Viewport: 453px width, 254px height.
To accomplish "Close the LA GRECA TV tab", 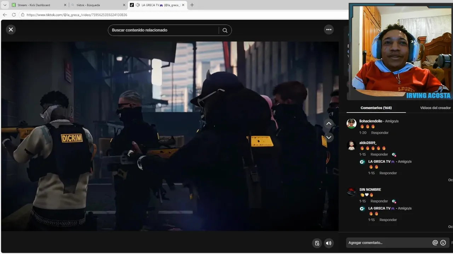I will pos(183,5).
